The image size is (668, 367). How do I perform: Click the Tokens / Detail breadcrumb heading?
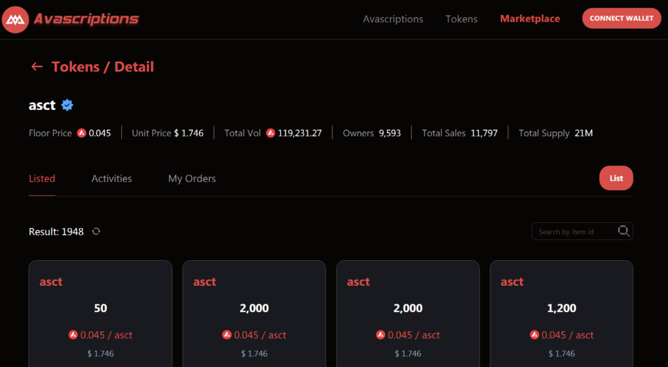click(102, 66)
